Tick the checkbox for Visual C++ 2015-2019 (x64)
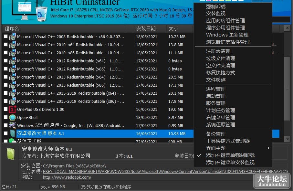This screenshot has width=293, height=191. pos(5,93)
